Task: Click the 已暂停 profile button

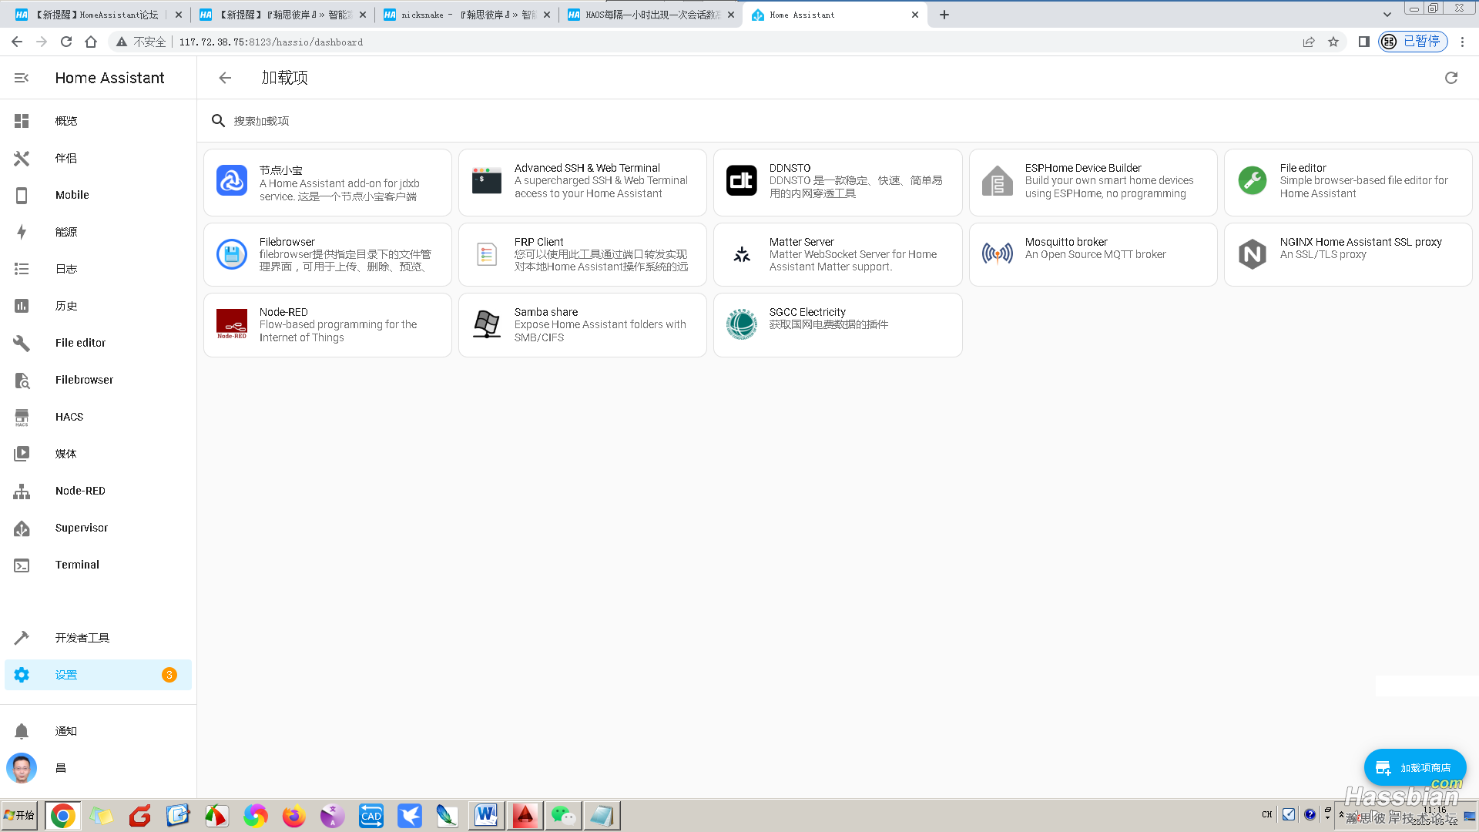Action: pyautogui.click(x=1413, y=42)
